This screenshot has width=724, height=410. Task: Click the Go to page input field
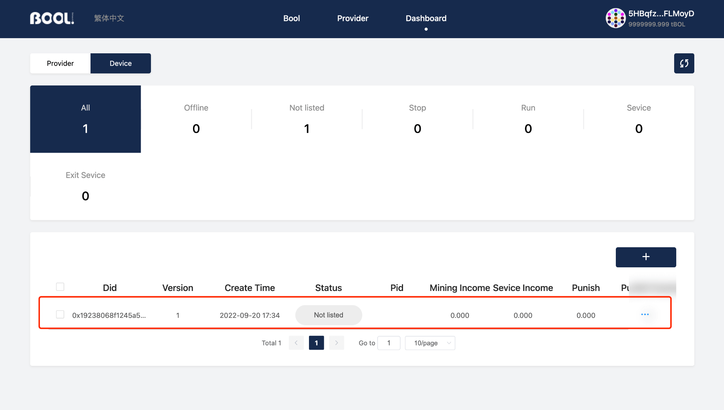(389, 343)
